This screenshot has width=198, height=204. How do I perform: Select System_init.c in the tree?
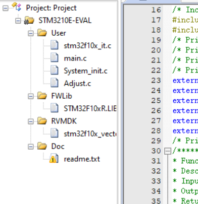tap(85, 71)
